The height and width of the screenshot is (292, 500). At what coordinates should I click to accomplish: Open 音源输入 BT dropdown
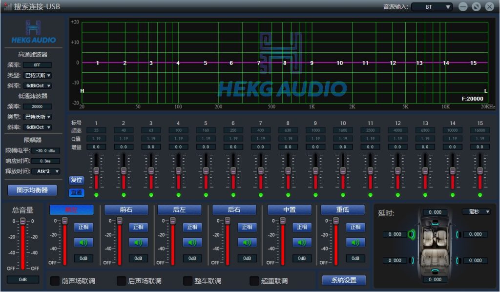point(432,7)
